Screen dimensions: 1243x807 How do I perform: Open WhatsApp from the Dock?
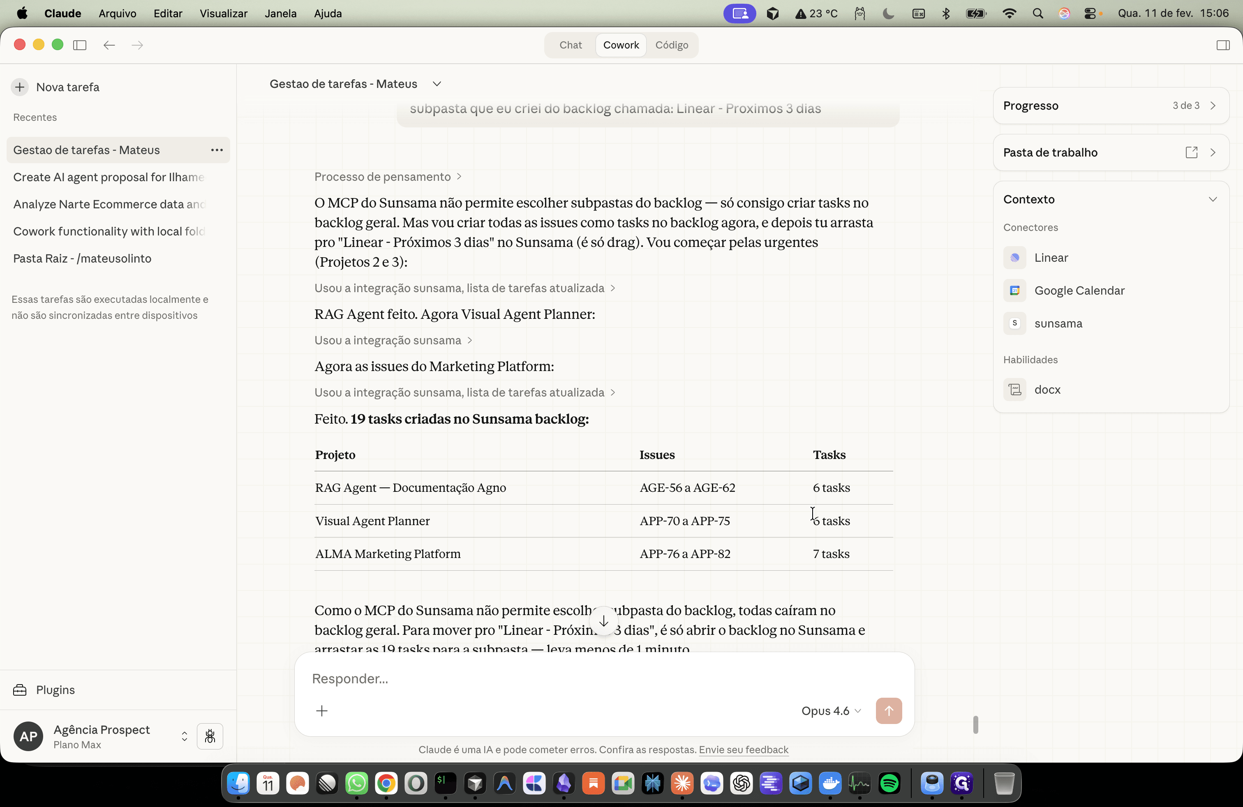point(357,783)
